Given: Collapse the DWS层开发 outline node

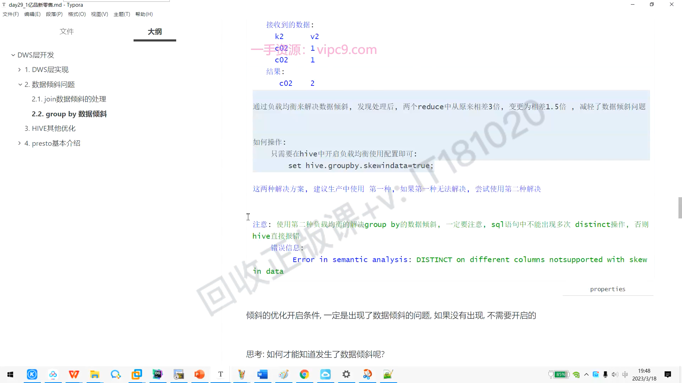Looking at the screenshot, I should coord(13,55).
